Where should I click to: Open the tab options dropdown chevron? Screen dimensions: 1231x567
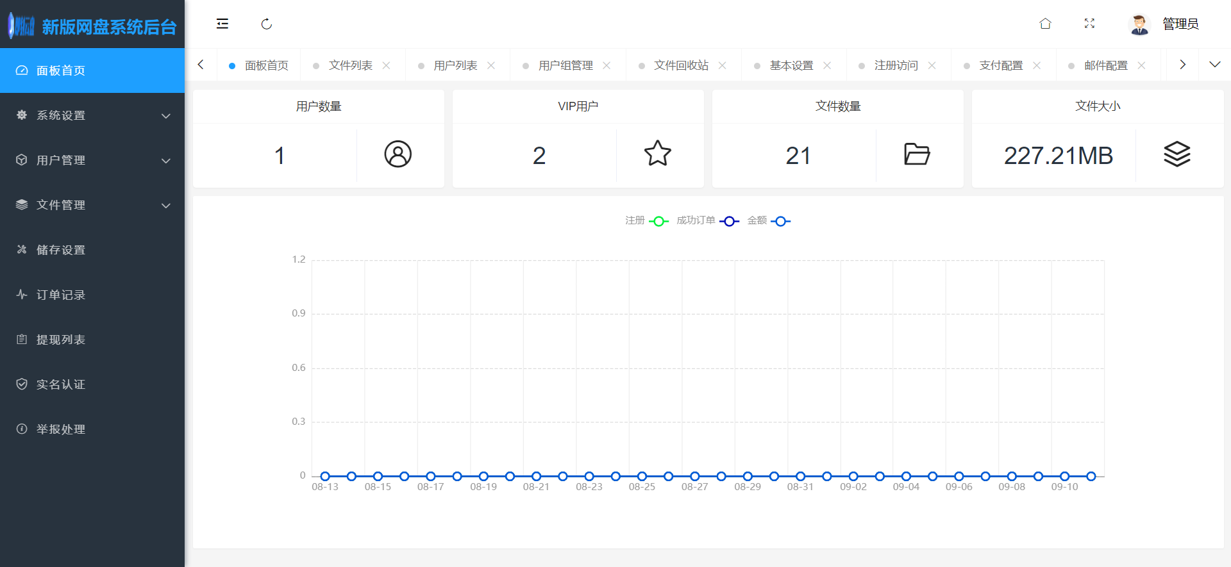point(1214,65)
